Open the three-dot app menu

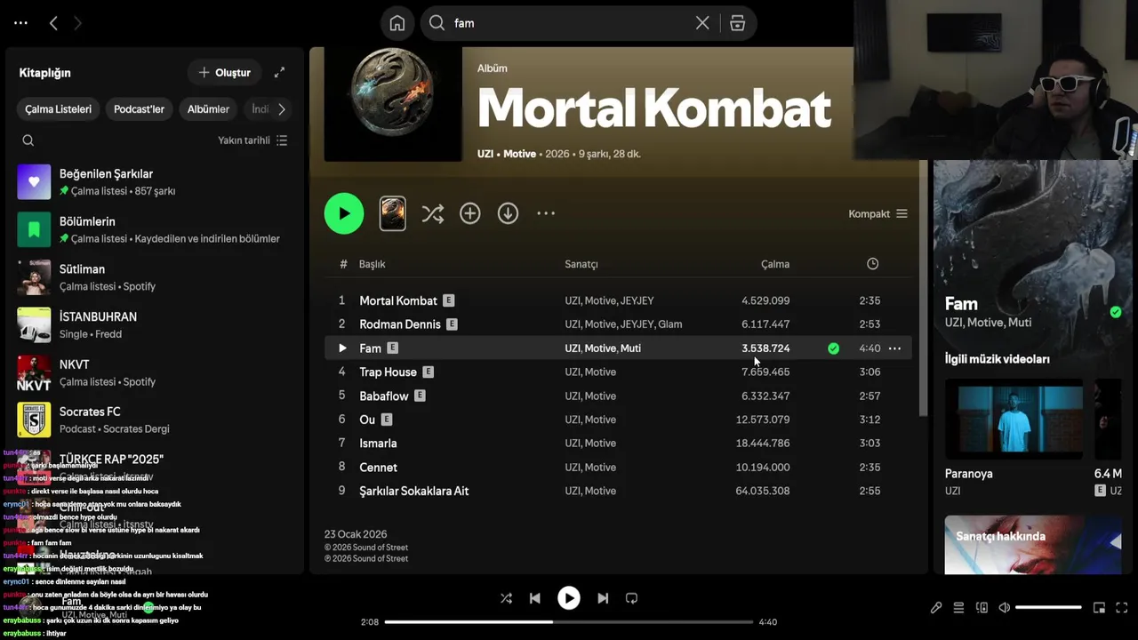pyautogui.click(x=20, y=23)
